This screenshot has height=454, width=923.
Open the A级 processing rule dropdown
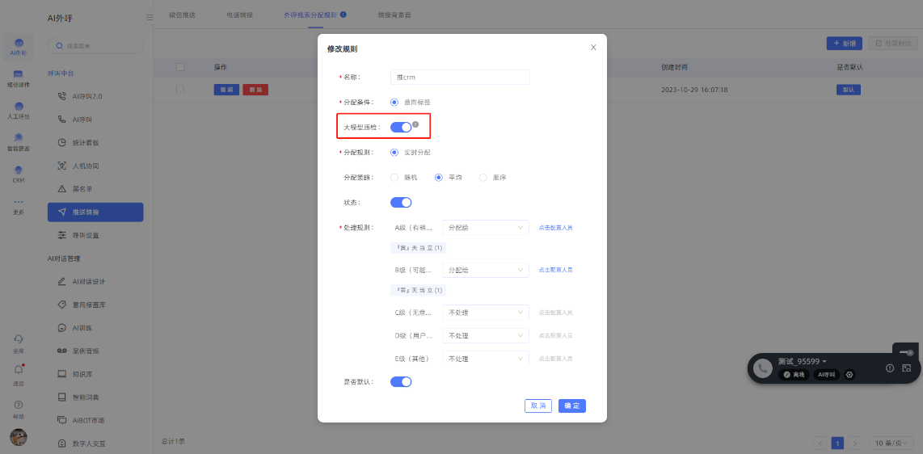[486, 228]
